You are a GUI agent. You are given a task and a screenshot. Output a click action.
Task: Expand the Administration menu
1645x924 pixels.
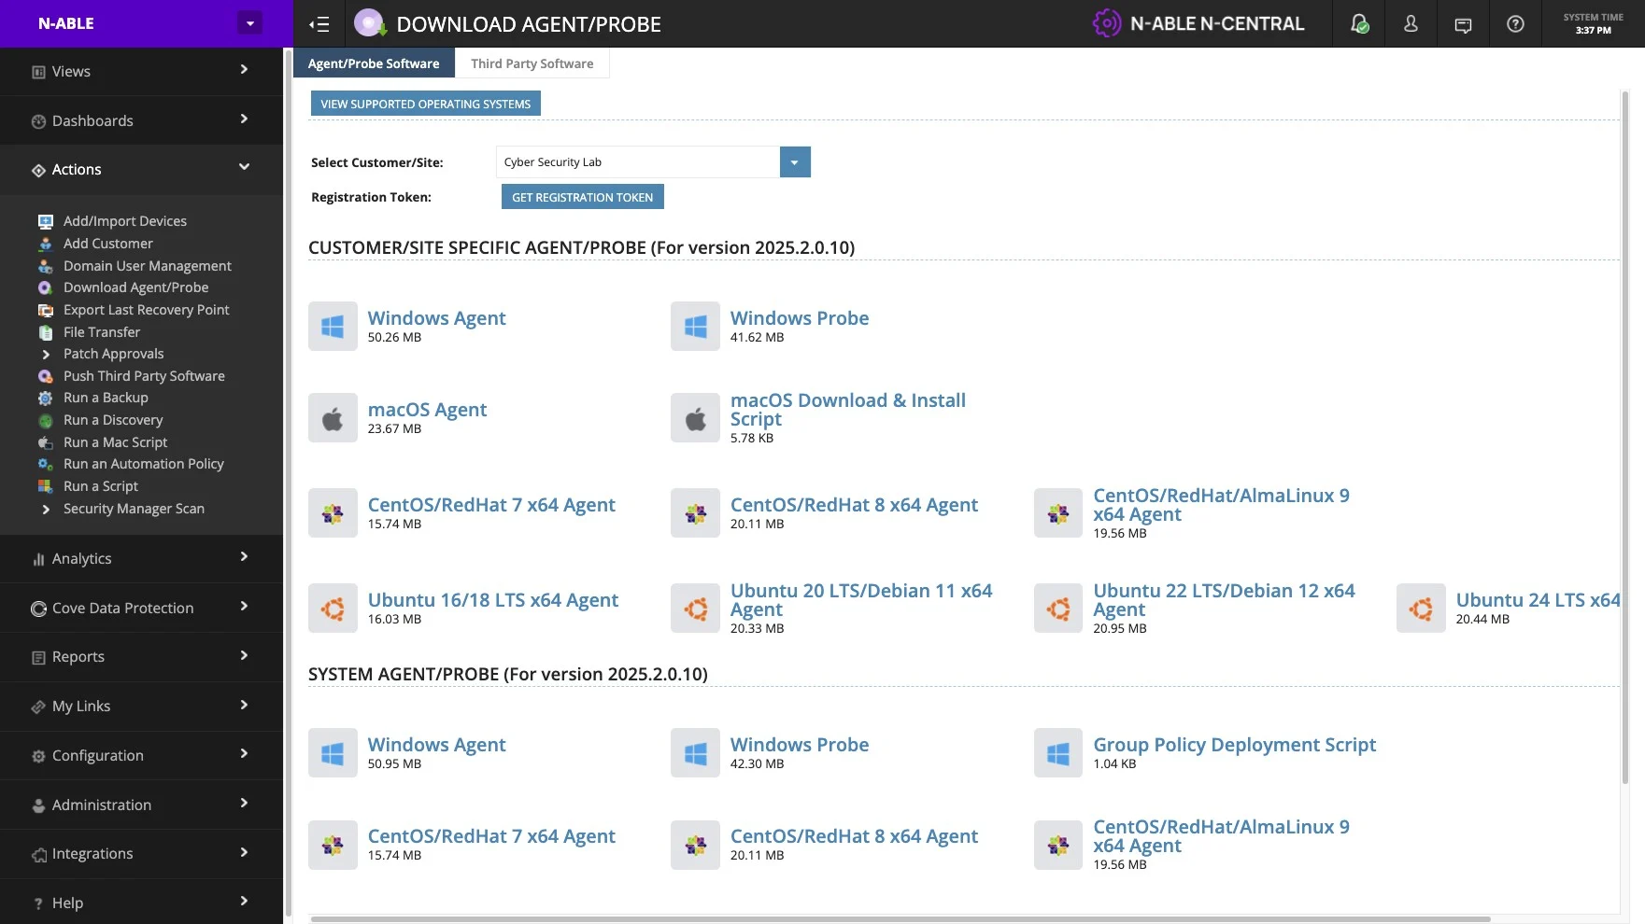[x=141, y=805]
